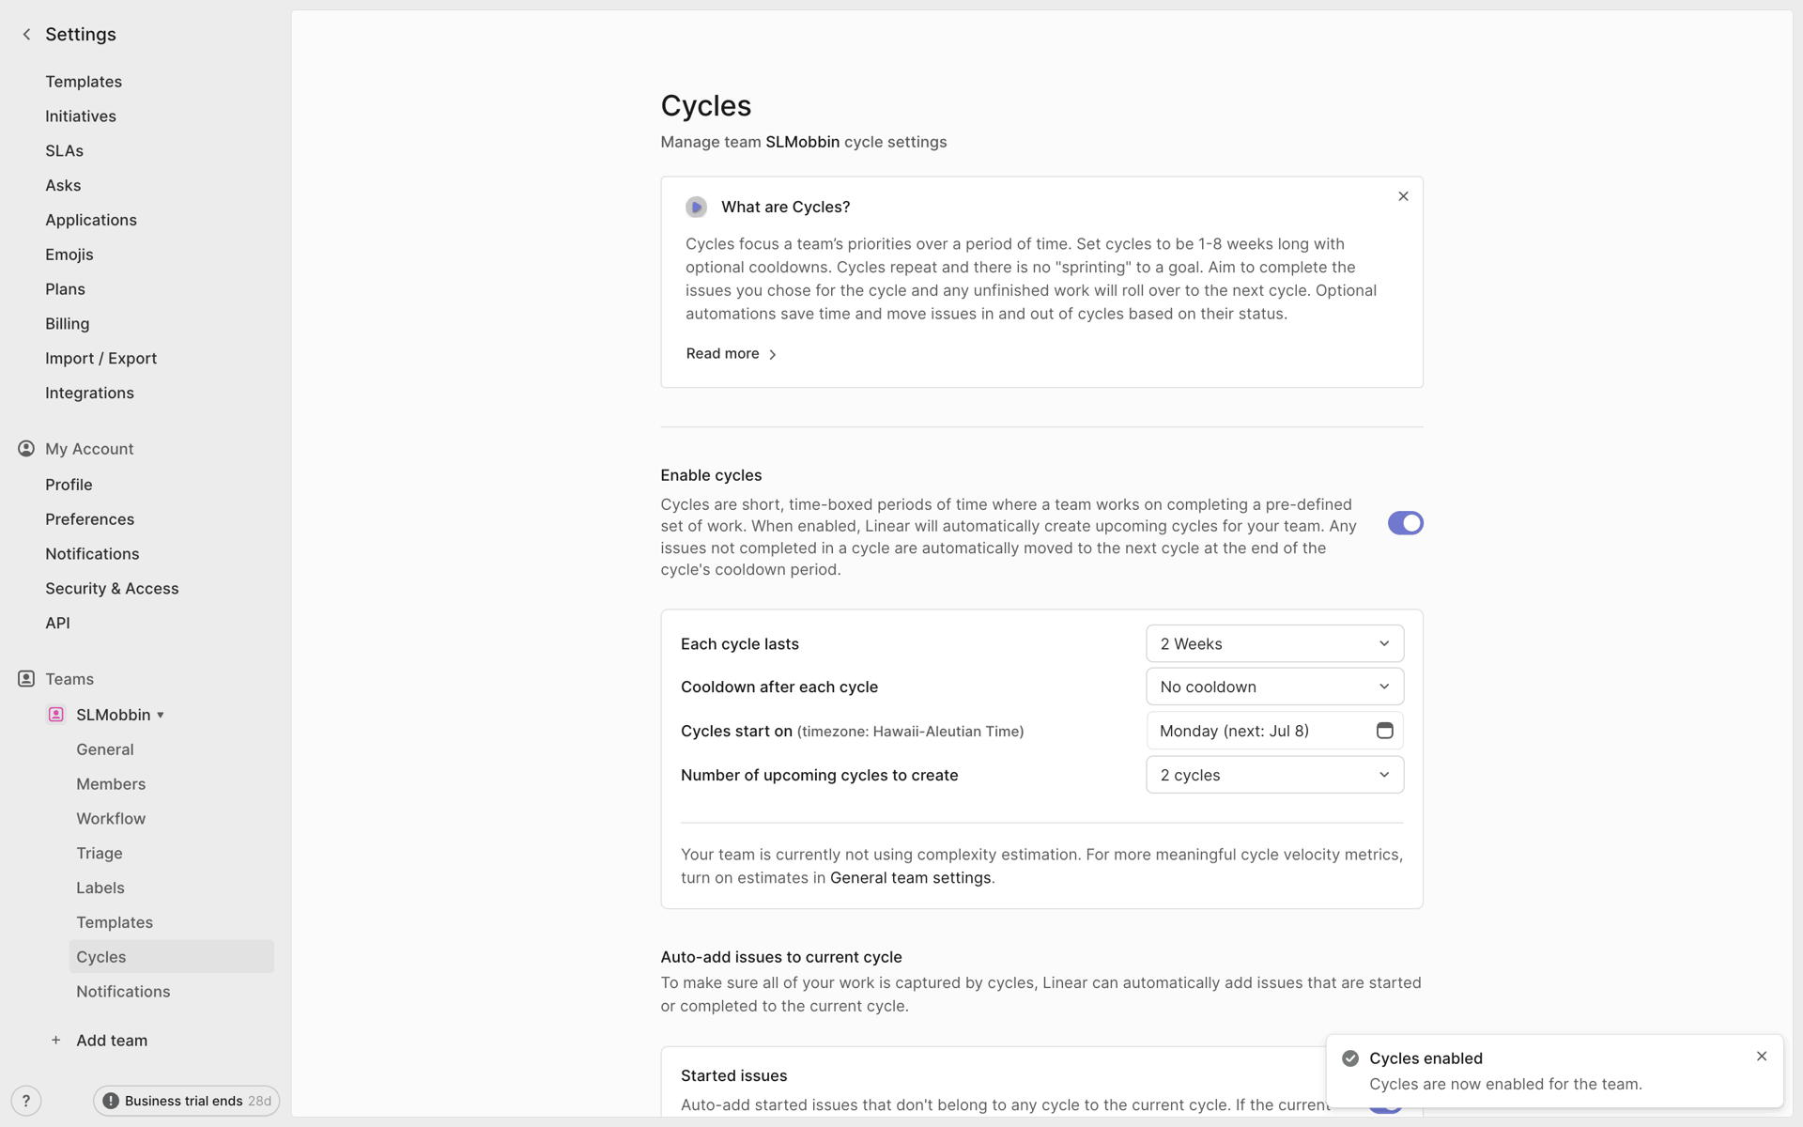Open the Each cycle lasts dropdown
Viewport: 1803px width, 1127px height.
click(1274, 643)
